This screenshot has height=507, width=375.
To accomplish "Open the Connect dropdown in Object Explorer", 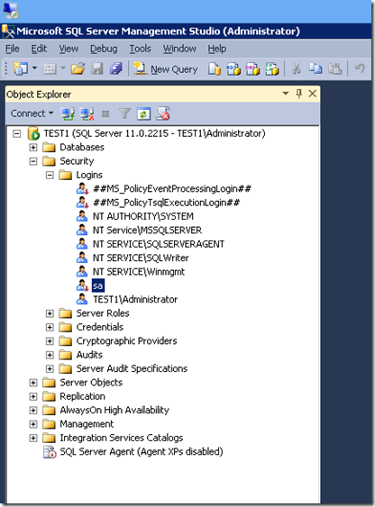I will tap(32, 113).
